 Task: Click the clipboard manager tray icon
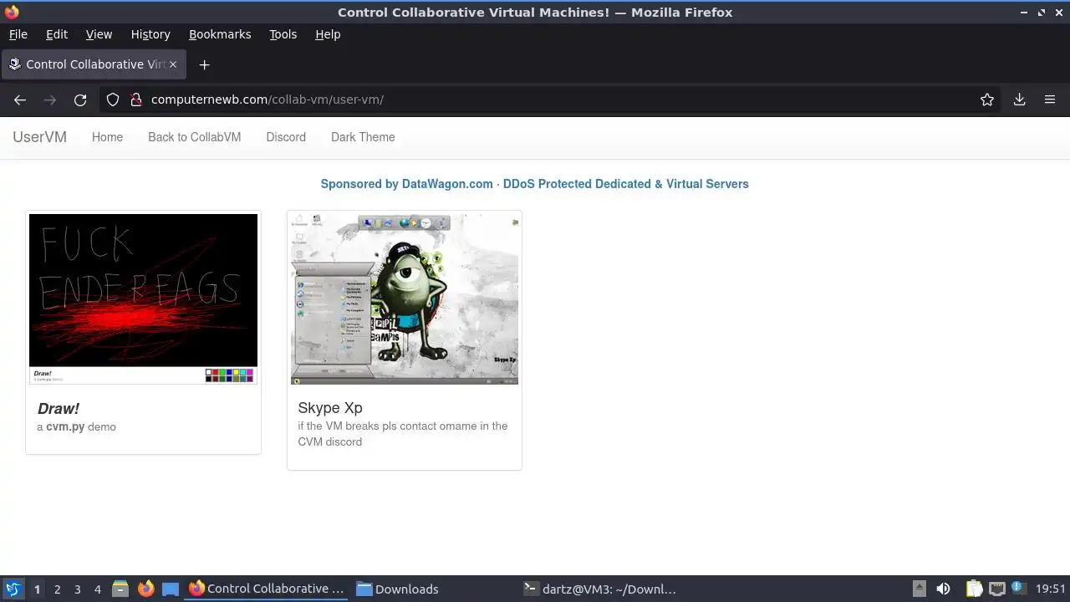pyautogui.click(x=974, y=589)
